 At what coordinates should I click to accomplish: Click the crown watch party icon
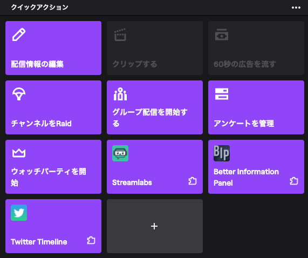[19, 153]
